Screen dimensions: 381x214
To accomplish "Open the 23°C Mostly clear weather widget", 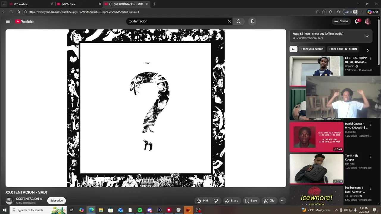I will pos(316,210).
